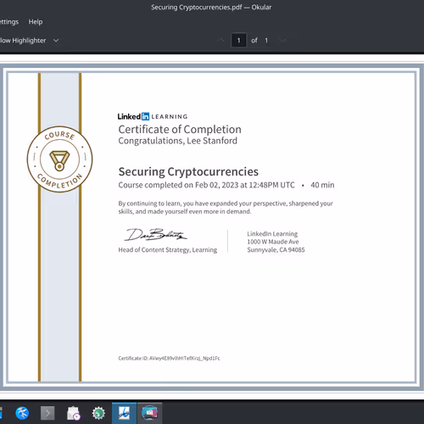
Task: Expand the Yellow Highlighter dropdown arrow
Action: (x=56, y=41)
